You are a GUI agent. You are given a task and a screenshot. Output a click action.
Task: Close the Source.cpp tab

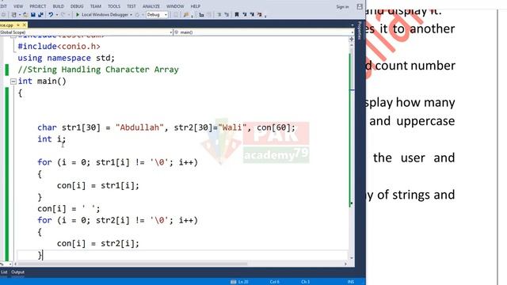click(25, 25)
